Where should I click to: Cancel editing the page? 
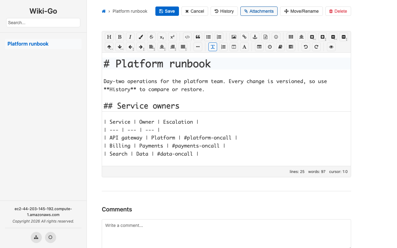click(195, 11)
